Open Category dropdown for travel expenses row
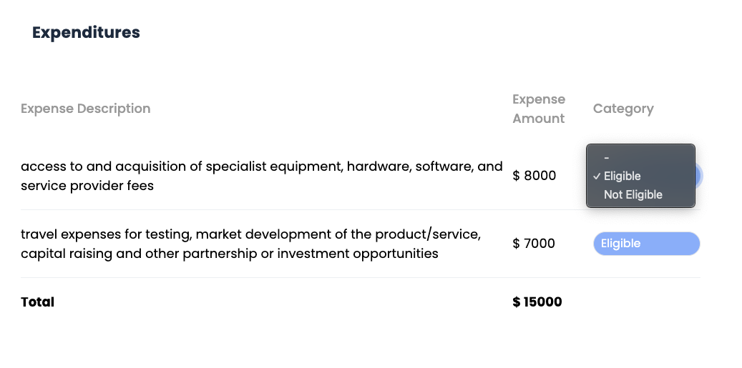This screenshot has width=742, height=368. pyautogui.click(x=646, y=244)
